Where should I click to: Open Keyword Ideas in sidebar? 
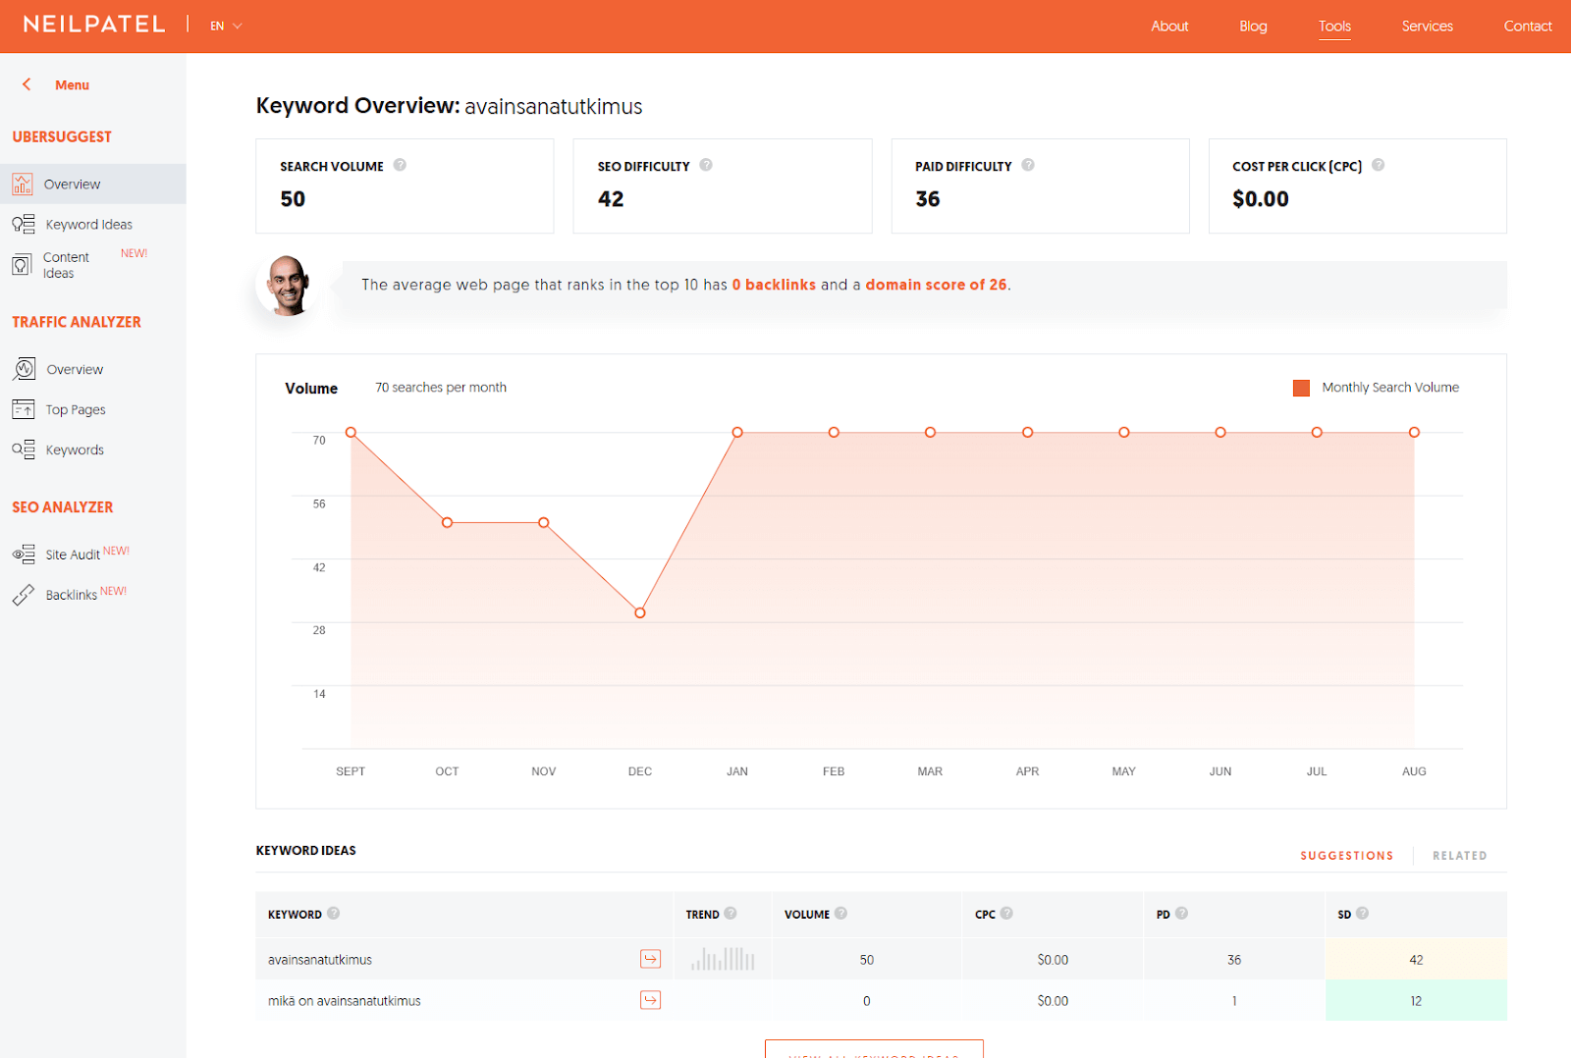click(88, 225)
